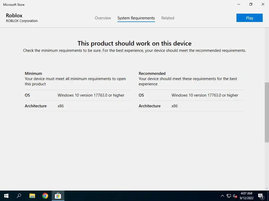Screen dimensions: 269x201
Task: Click the Recommended OS value Windows 10 version 17763.0
Action: [x=205, y=95]
